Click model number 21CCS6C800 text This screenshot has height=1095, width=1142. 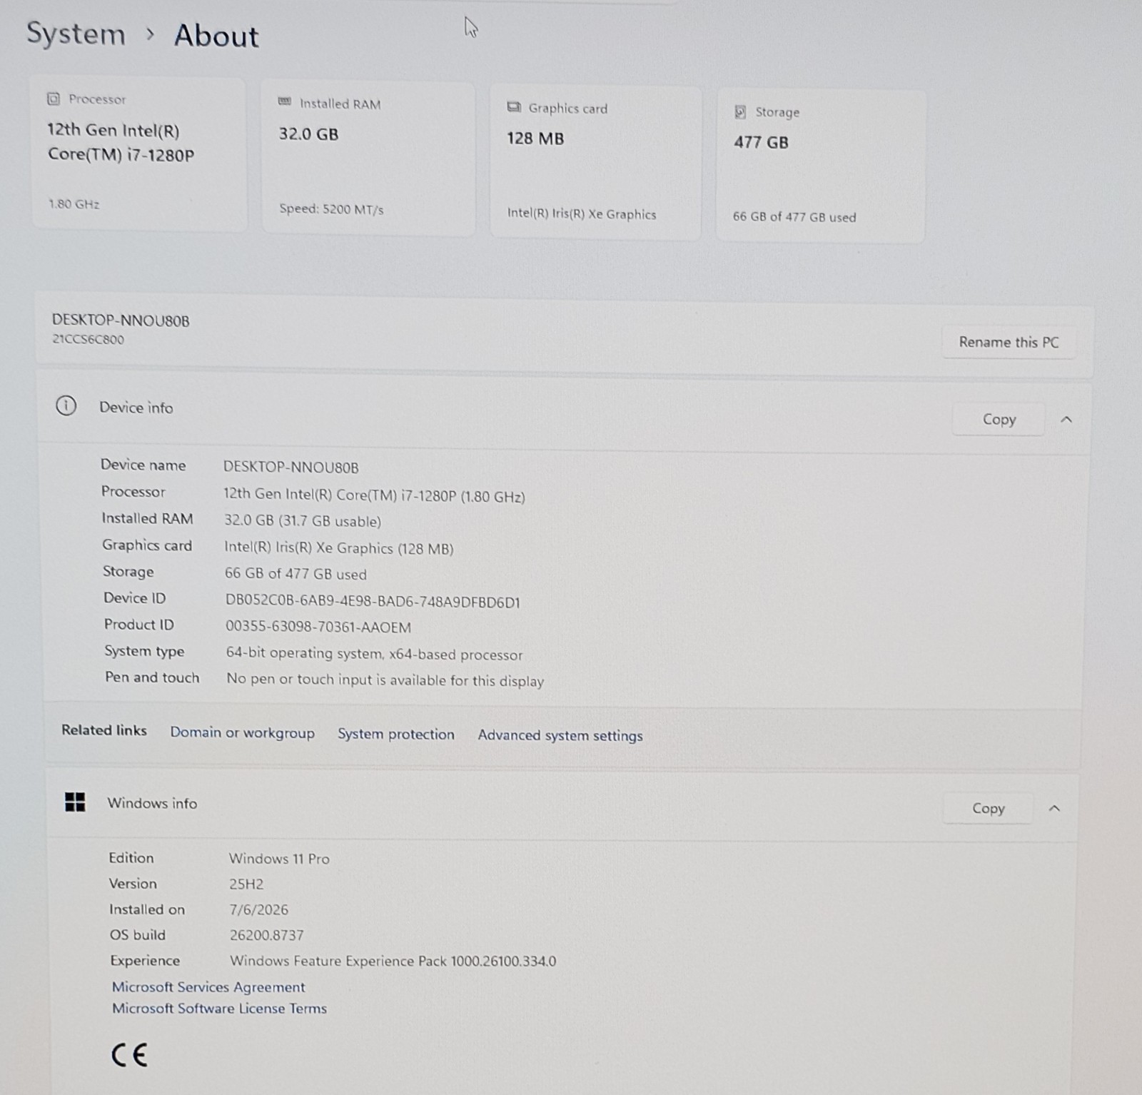pos(88,339)
